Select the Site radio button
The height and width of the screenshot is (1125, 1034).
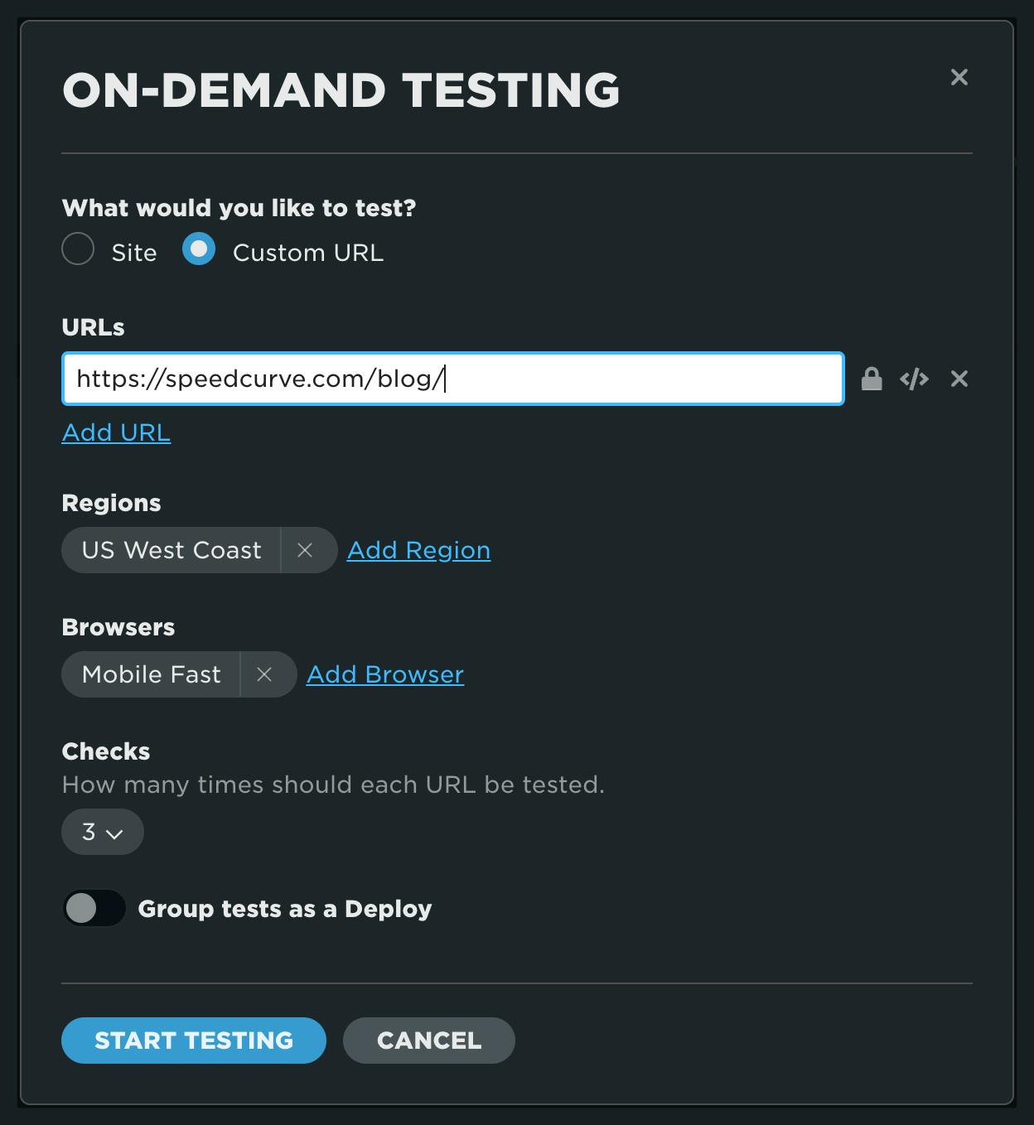coord(78,249)
